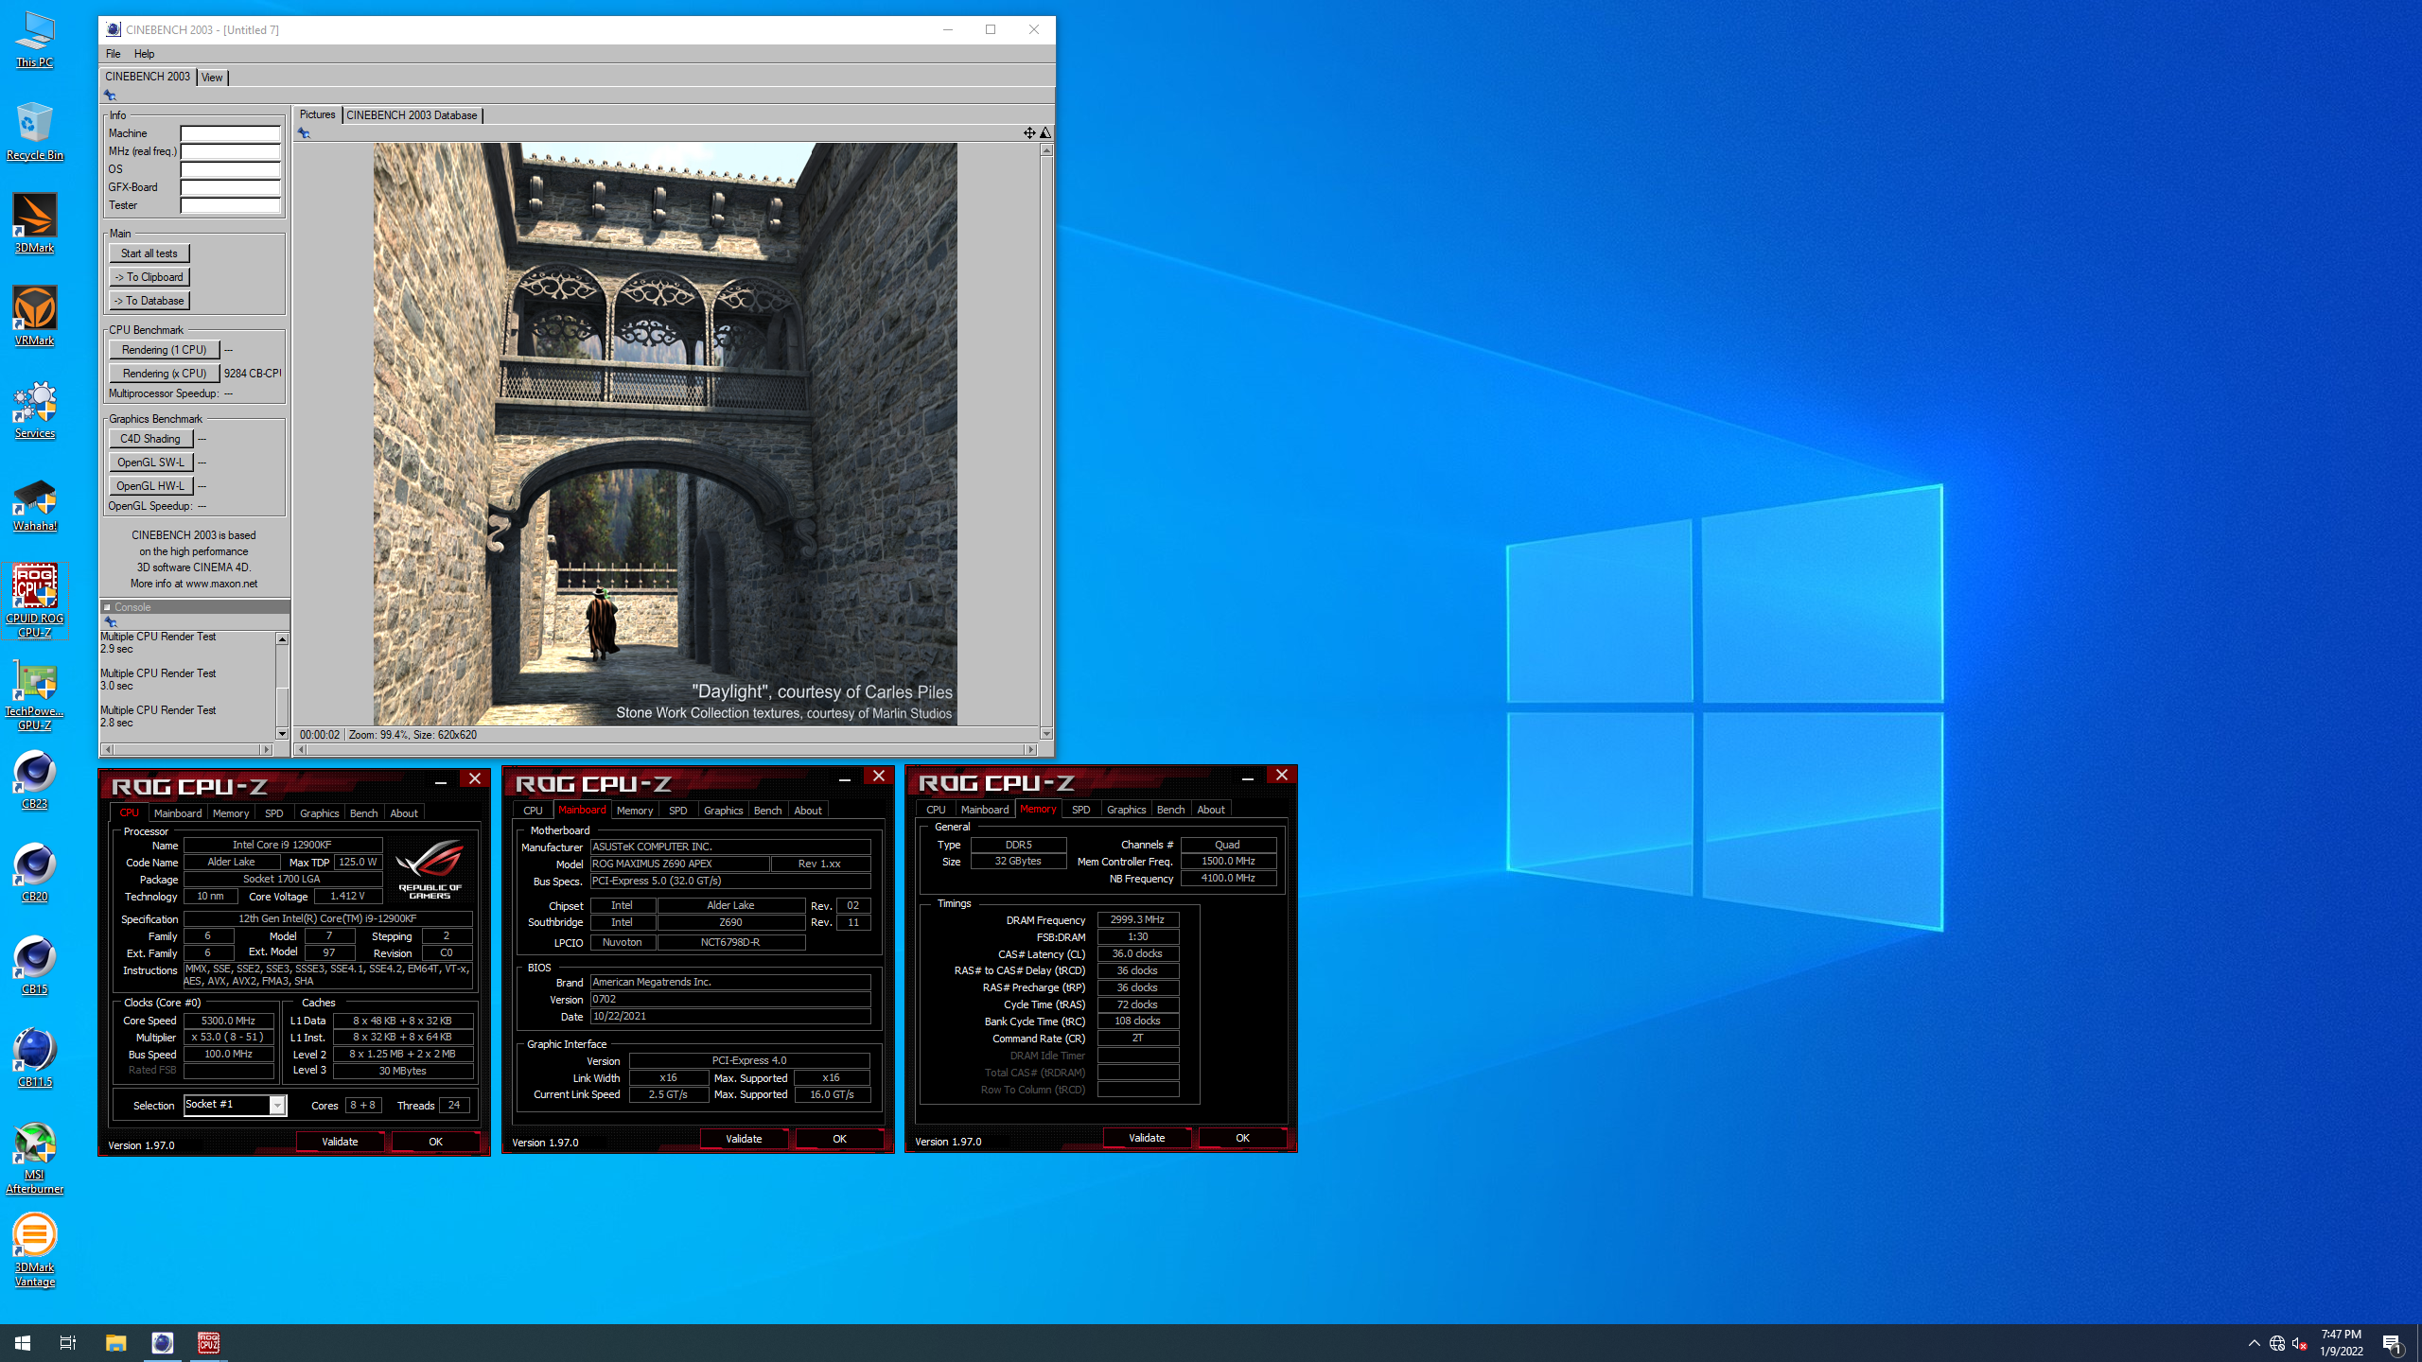Open CB23 desktop shortcut

coord(34,780)
